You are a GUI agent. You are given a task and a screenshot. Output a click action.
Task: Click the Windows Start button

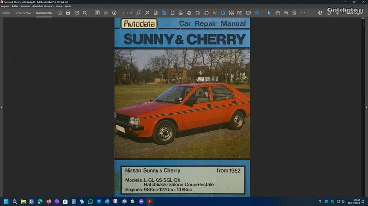point(6,201)
